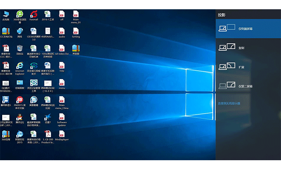Select CCC文档打包 archive icon
This screenshot has width=281, height=185.
tap(6, 33)
